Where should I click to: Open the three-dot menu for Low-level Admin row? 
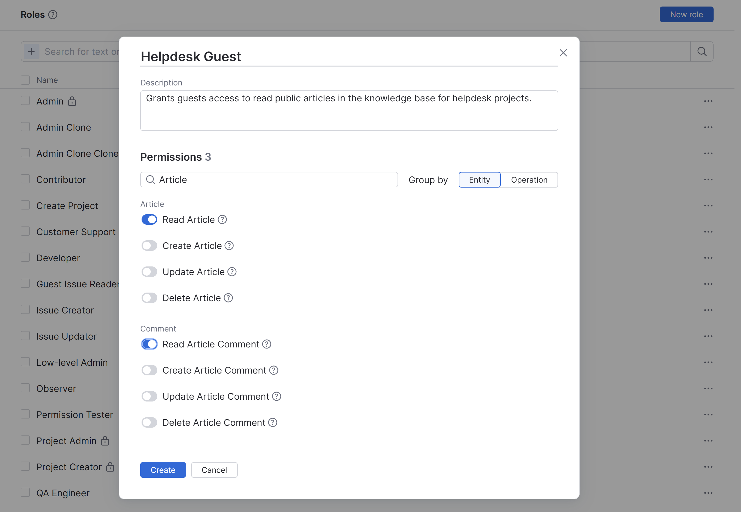[708, 363]
